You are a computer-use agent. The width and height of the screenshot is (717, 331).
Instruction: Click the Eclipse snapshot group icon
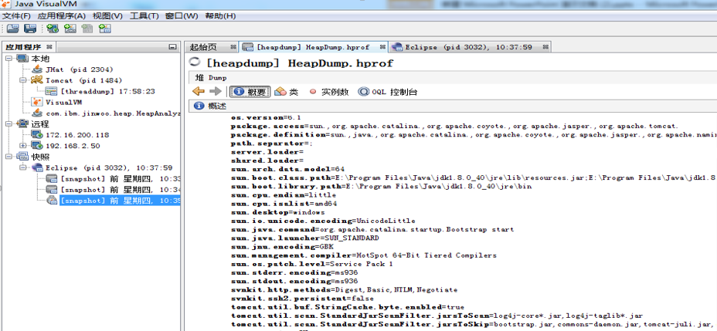click(37, 167)
